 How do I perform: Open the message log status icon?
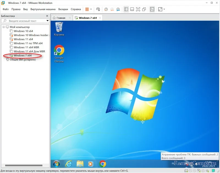(214, 171)
